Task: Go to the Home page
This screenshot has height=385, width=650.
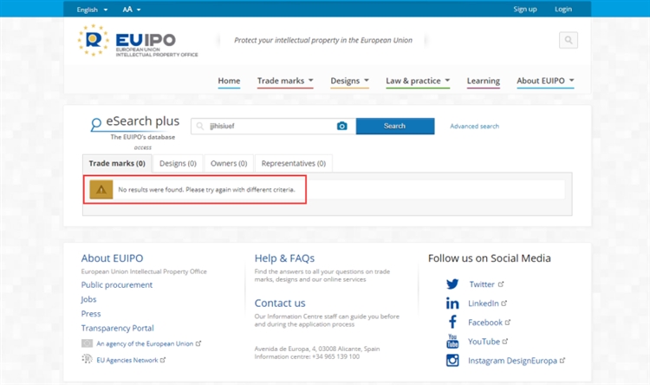Action: [229, 81]
